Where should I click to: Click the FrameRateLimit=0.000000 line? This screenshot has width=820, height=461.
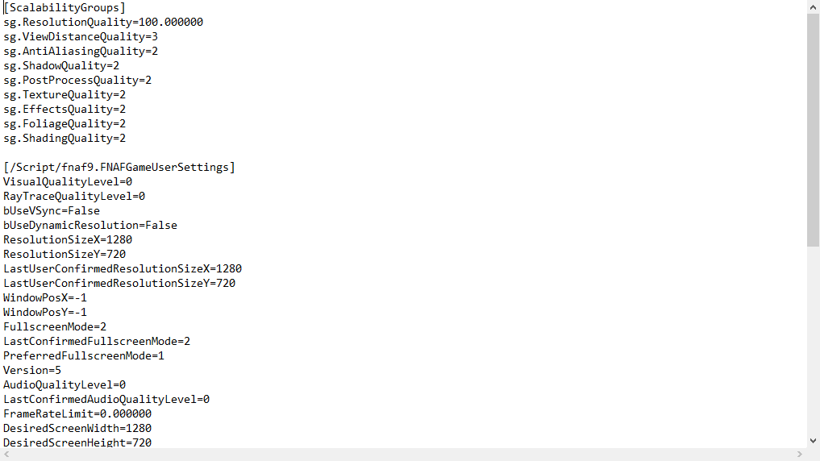tap(77, 414)
